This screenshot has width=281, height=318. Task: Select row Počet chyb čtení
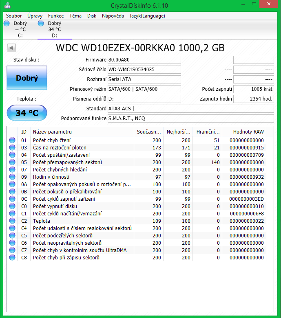pyautogui.click(x=137, y=140)
